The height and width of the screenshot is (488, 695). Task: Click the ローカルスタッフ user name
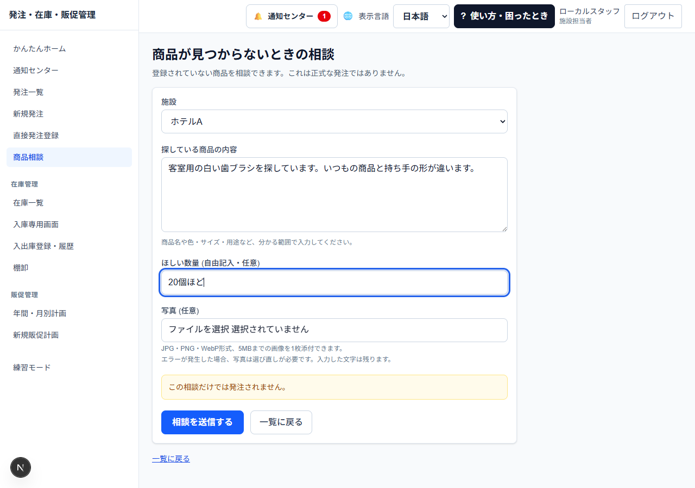click(590, 11)
